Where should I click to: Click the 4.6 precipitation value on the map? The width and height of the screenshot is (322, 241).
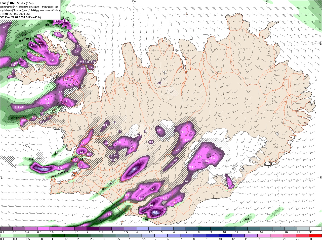[155, 212]
